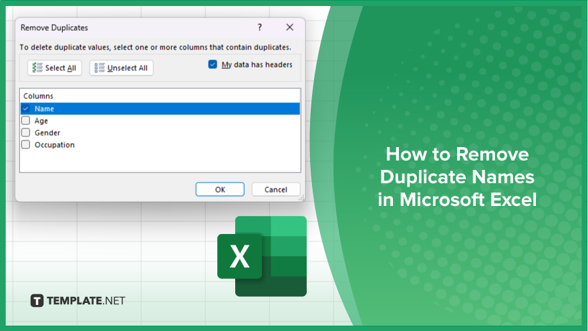The width and height of the screenshot is (588, 331).
Task: Cancel the Remove Duplicates dialog
Action: click(275, 189)
